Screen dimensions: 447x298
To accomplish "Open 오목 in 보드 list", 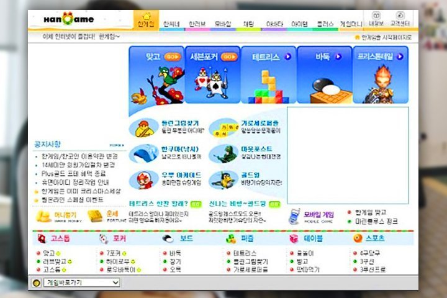I will (175, 269).
